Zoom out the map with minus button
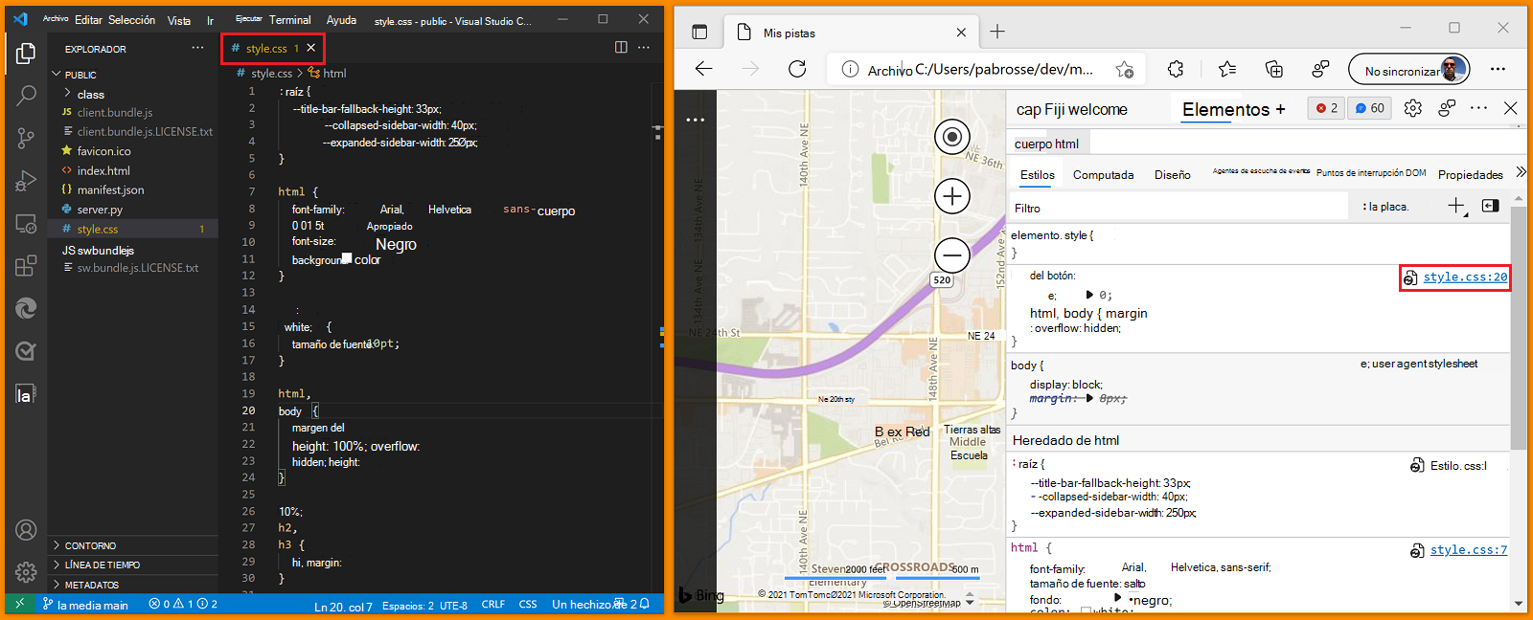 (952, 255)
